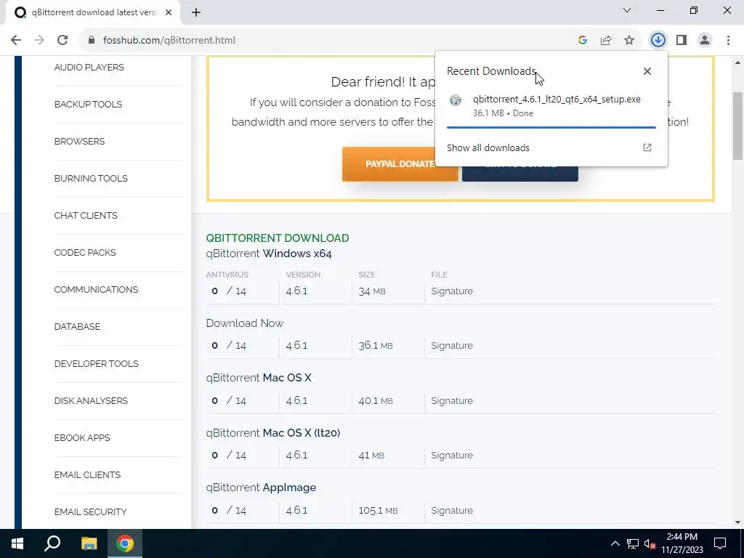The width and height of the screenshot is (744, 558).
Task: Click Chrome icon on the taskbar
Action: point(125,543)
